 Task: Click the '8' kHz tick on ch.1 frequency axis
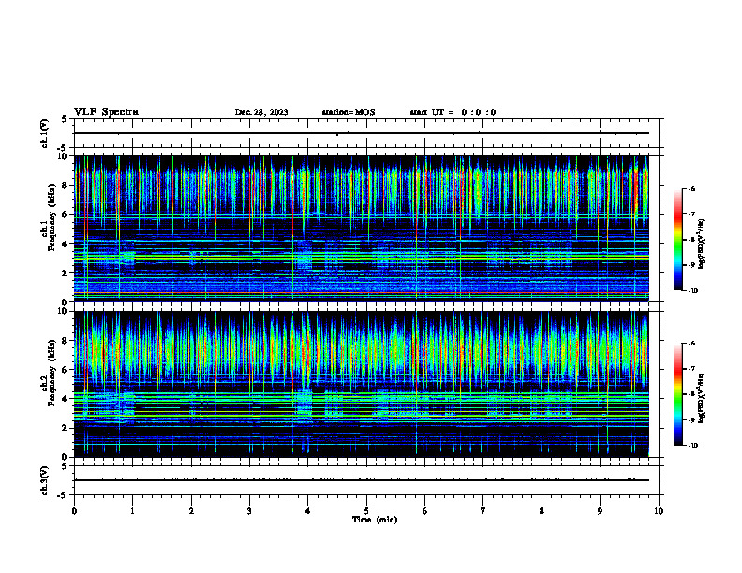pos(66,185)
